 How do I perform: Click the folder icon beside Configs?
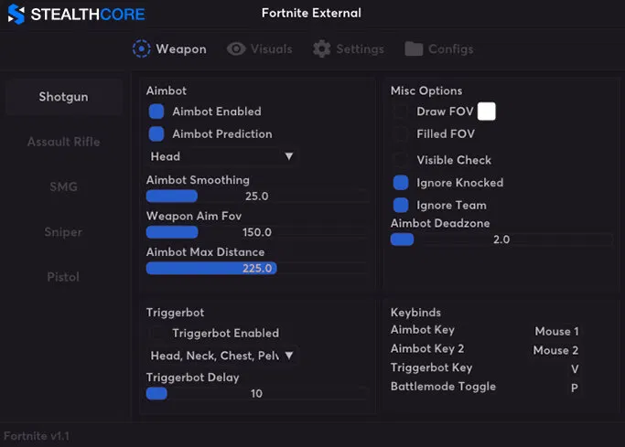pos(414,48)
